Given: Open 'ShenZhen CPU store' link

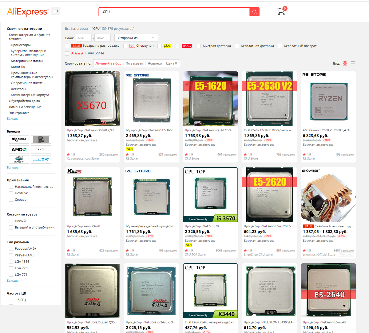Looking at the screenshot, I should [258, 255].
